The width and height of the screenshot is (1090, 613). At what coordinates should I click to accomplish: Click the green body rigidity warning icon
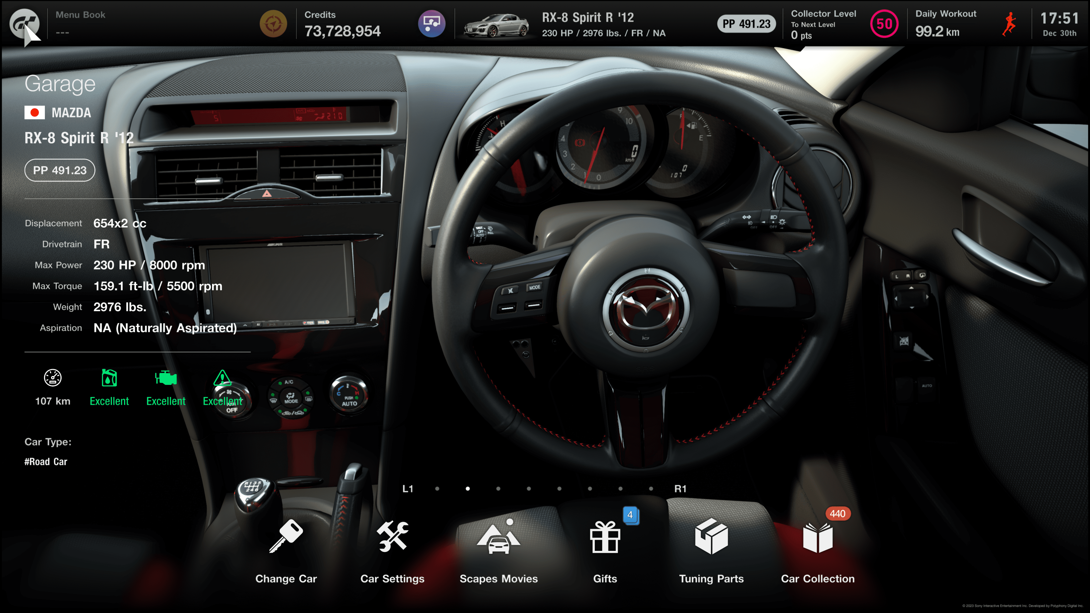point(222,378)
